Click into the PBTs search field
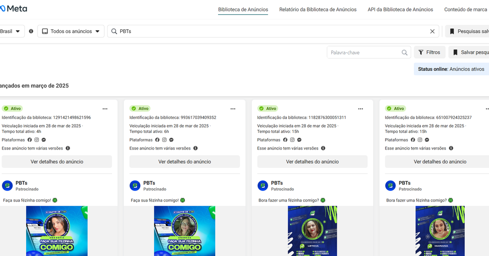Screen dimensions: 489x256 [x=273, y=31]
